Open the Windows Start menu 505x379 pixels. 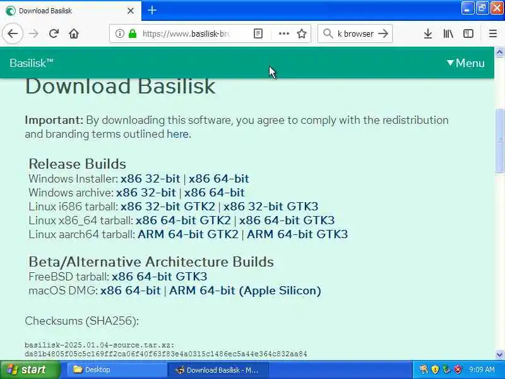click(30, 370)
